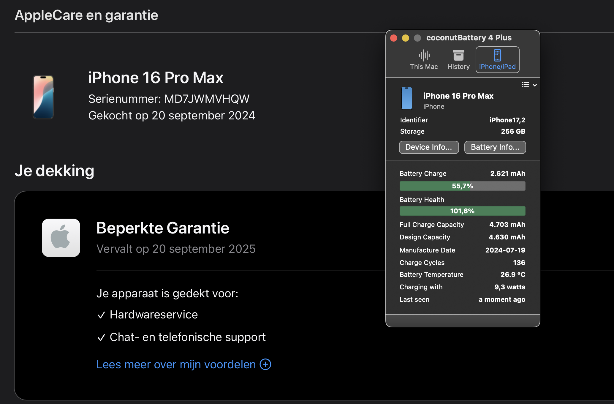
Task: Click the Beperkte Garantie heading
Action: tap(163, 228)
